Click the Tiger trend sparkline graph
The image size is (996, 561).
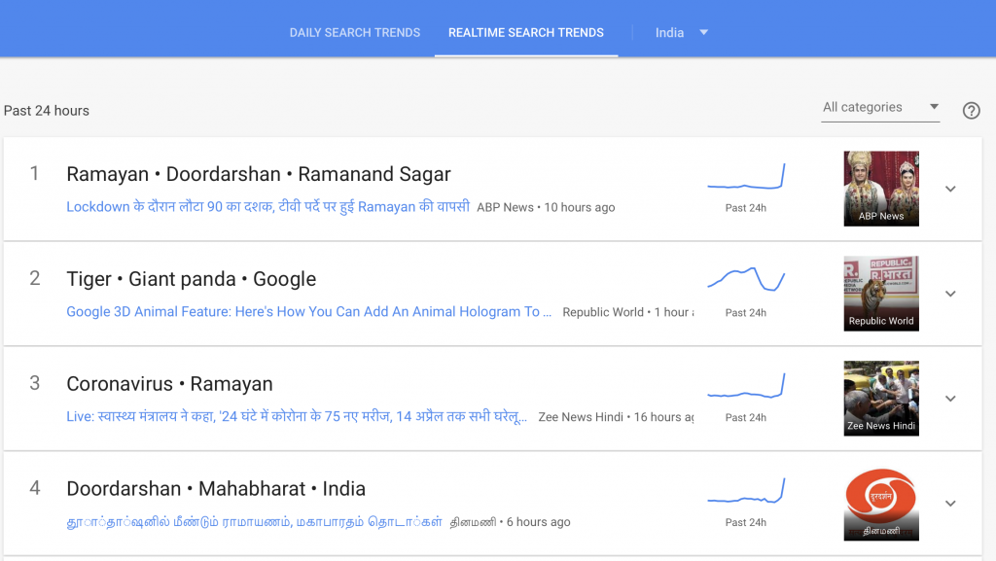[x=746, y=279]
